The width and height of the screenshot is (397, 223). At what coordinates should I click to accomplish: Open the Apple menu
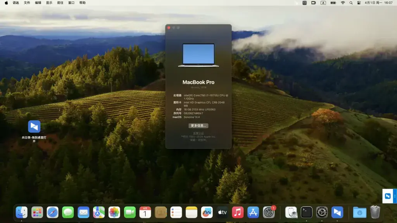pyautogui.click(x=6, y=3)
